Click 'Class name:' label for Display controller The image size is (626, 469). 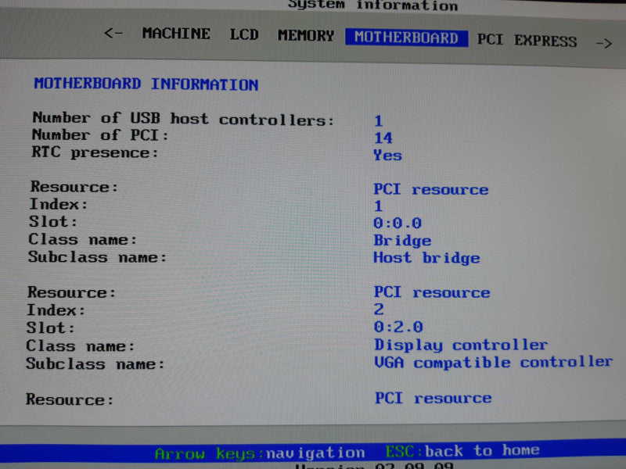tap(81, 345)
